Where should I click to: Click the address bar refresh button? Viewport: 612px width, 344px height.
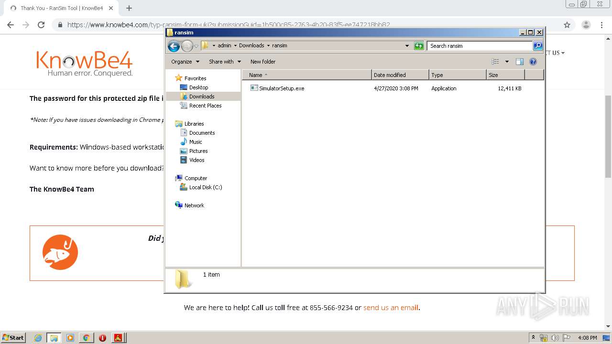coord(419,46)
